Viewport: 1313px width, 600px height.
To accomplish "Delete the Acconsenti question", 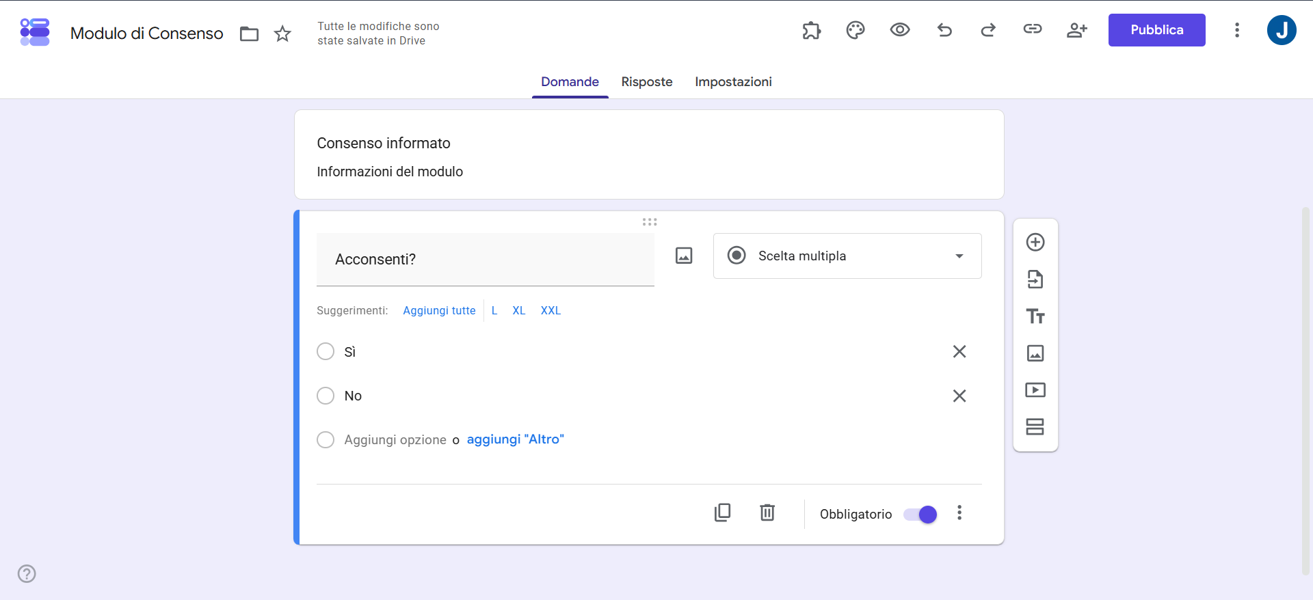I will [767, 513].
